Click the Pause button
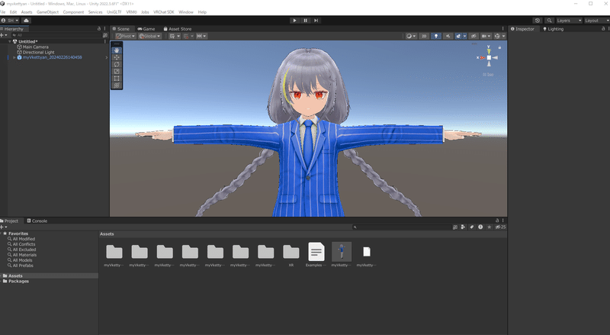The image size is (610, 335). point(306,21)
